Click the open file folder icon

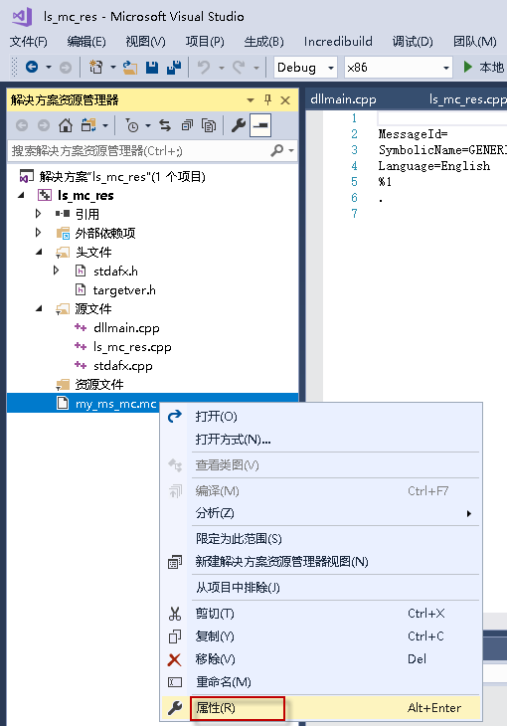coord(130,68)
